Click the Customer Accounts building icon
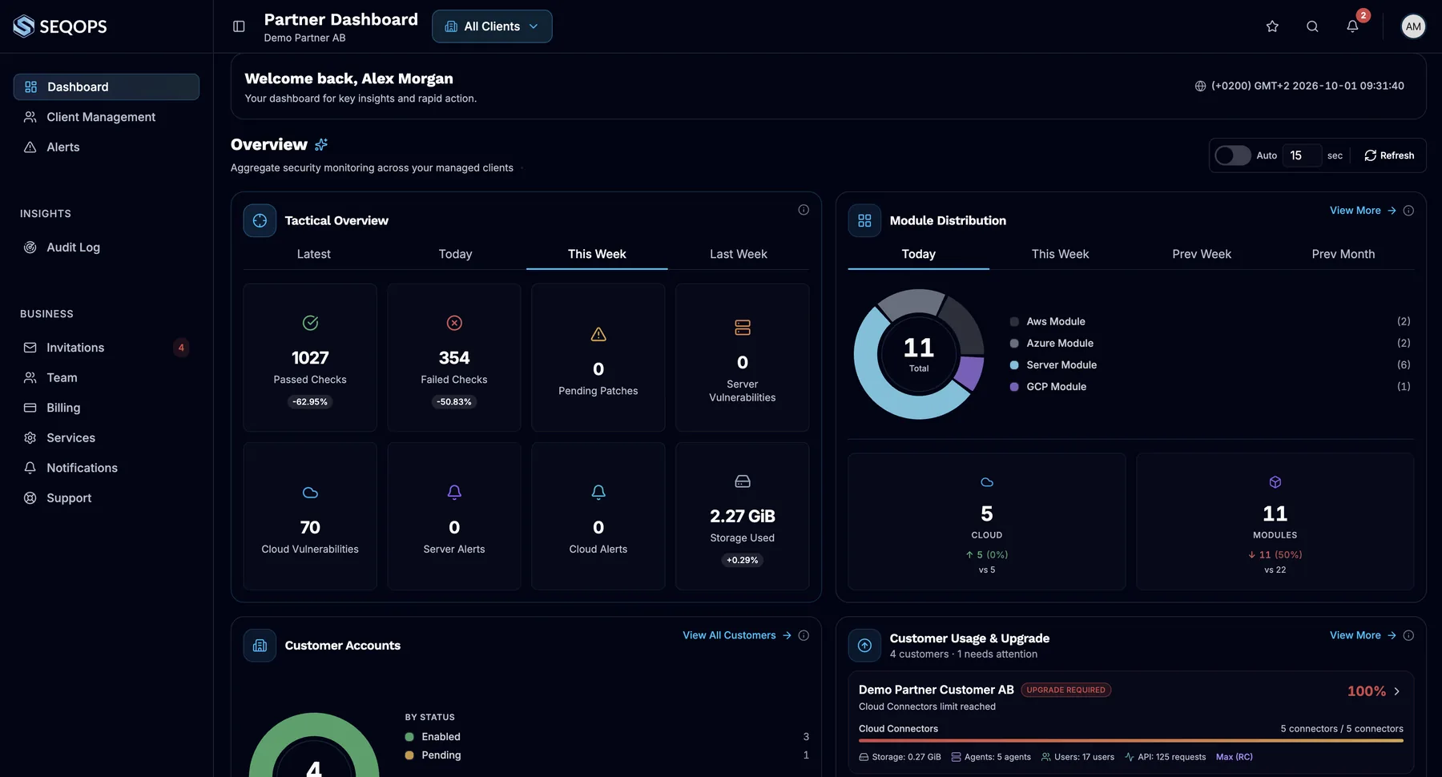This screenshot has width=1442, height=777. 260,646
